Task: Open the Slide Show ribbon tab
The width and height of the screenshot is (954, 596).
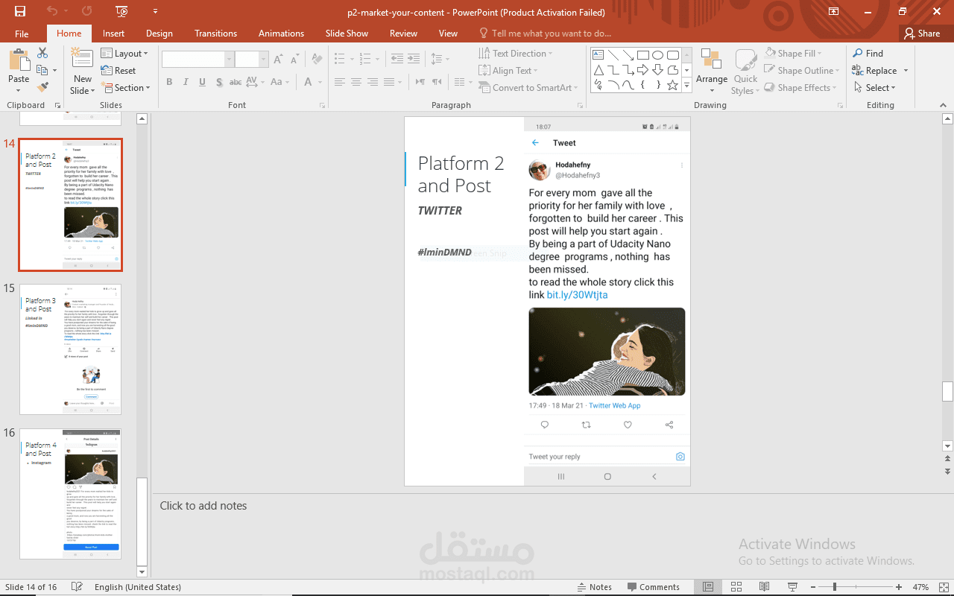Action: tap(346, 33)
